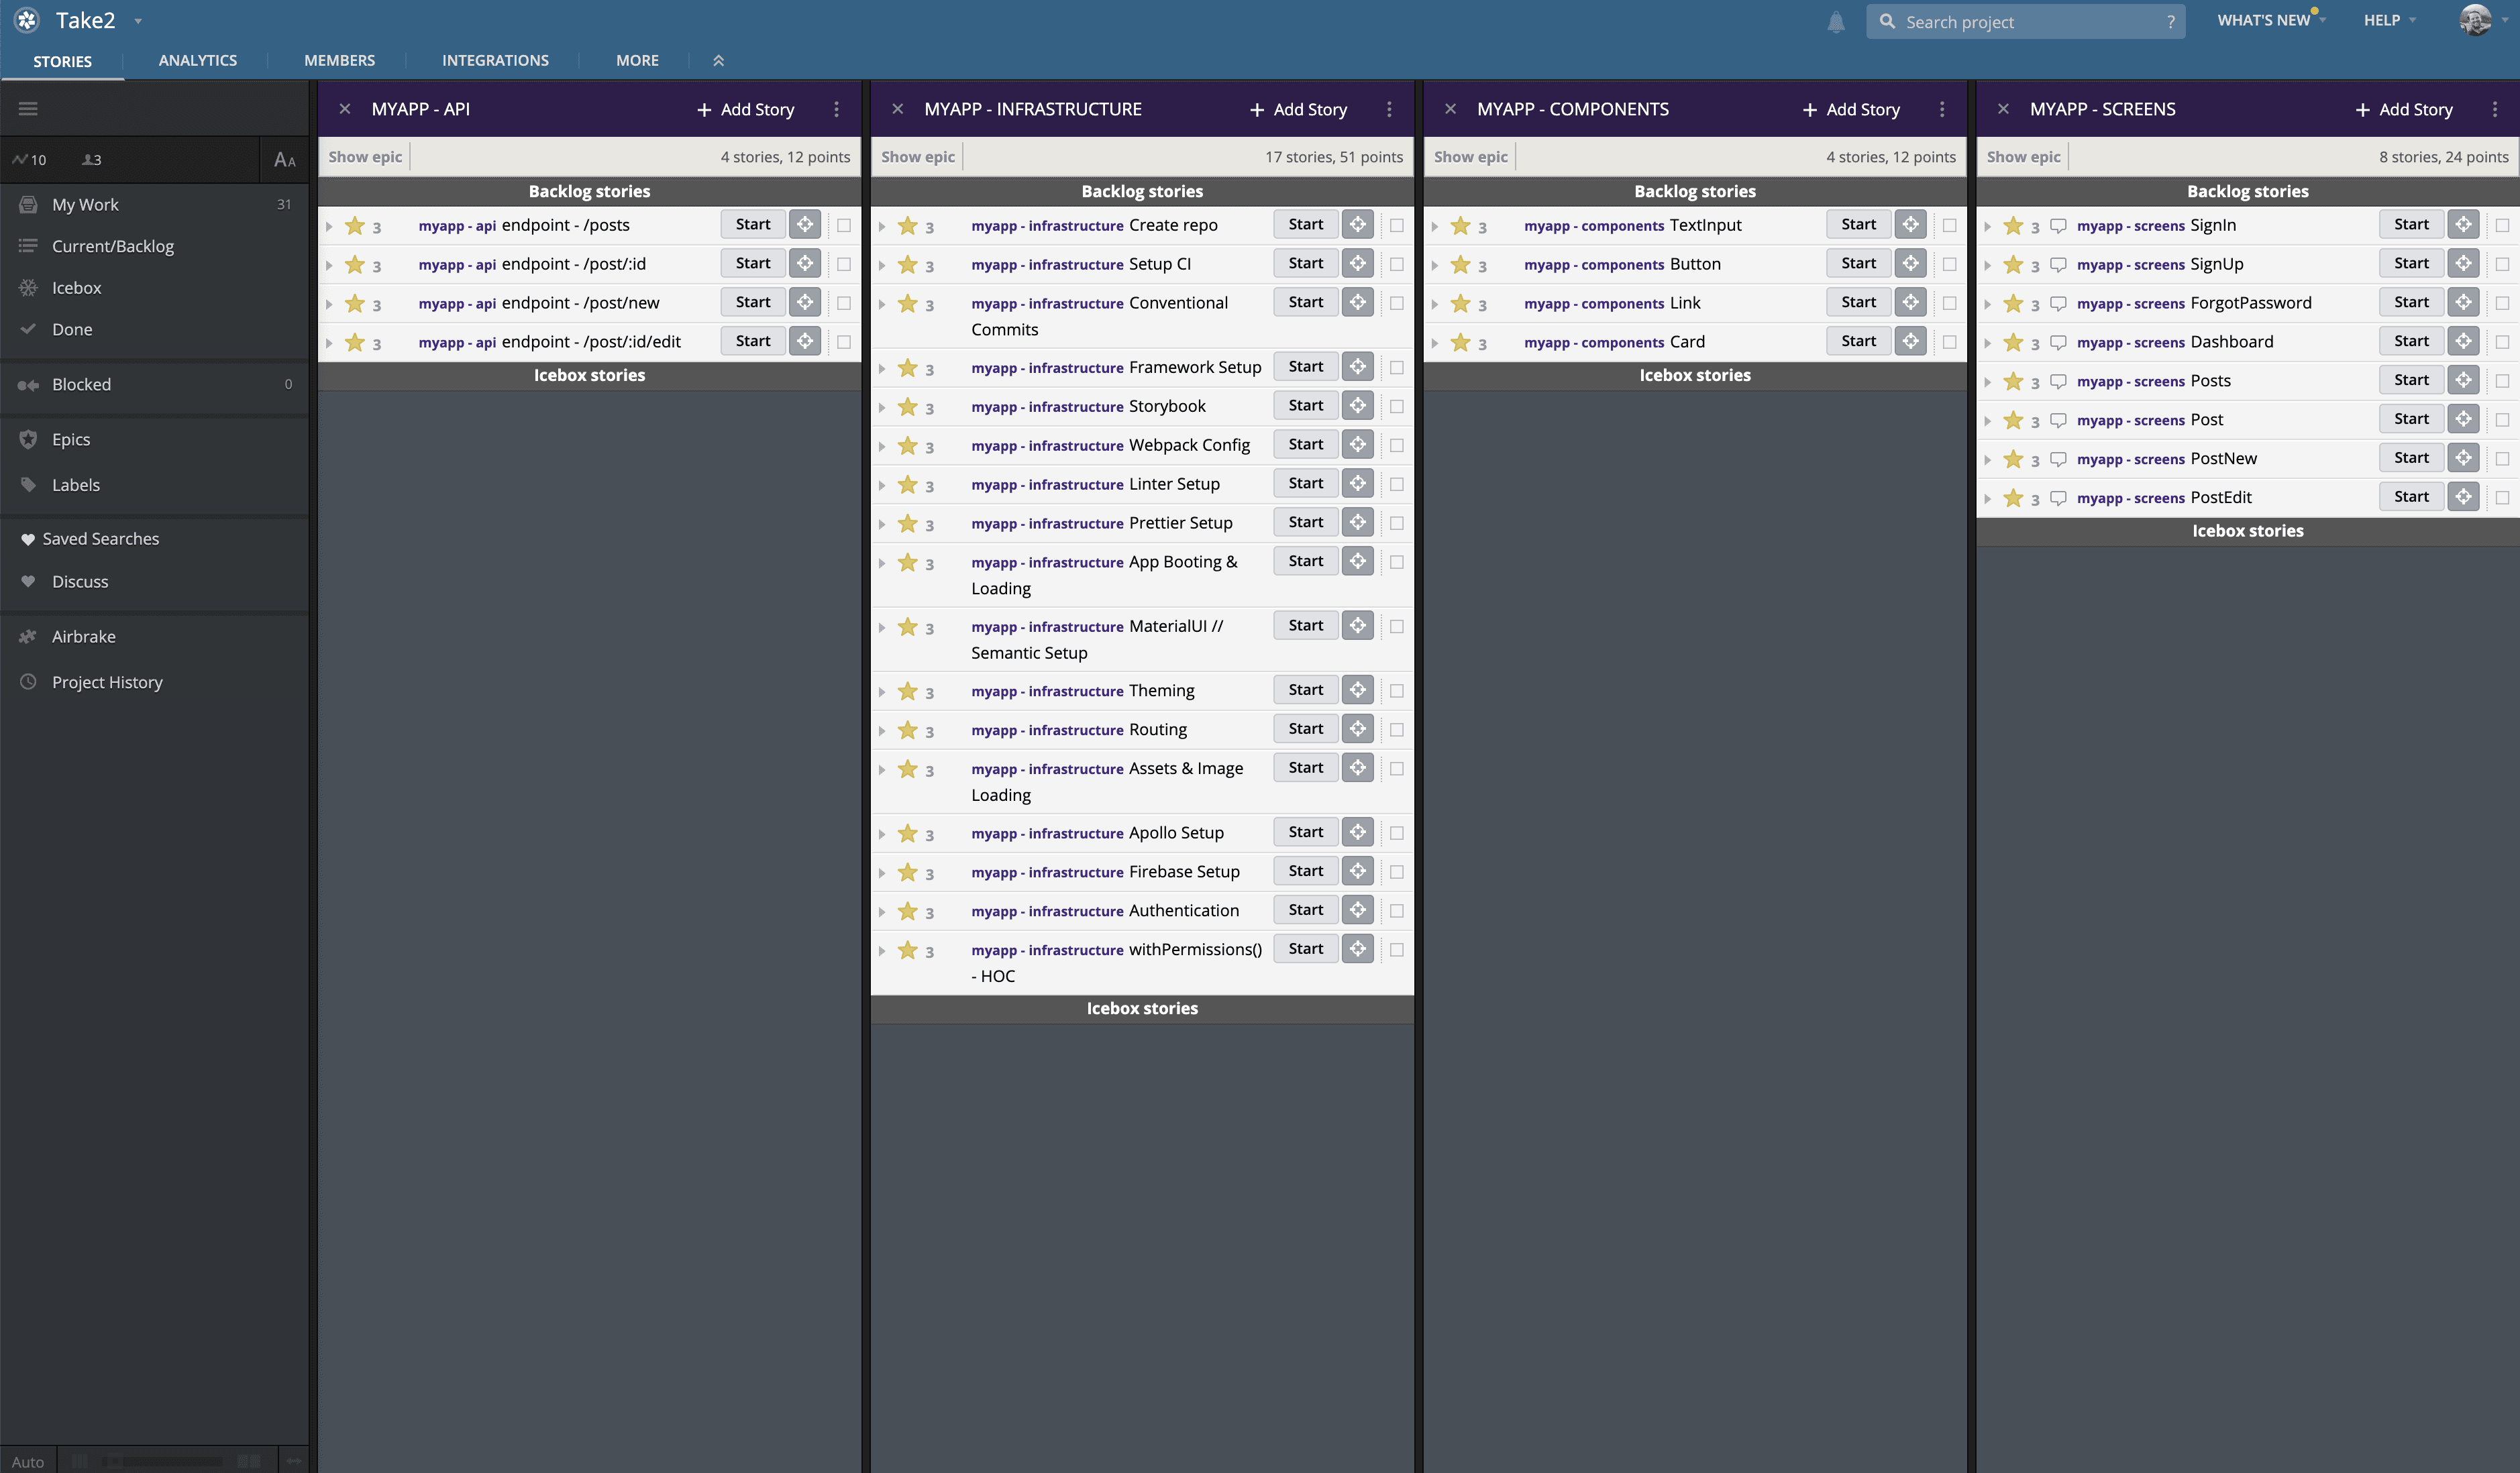The width and height of the screenshot is (2520, 1473).
Task: Add Story to MYAPP - COMPONENTS
Action: (x=1851, y=109)
